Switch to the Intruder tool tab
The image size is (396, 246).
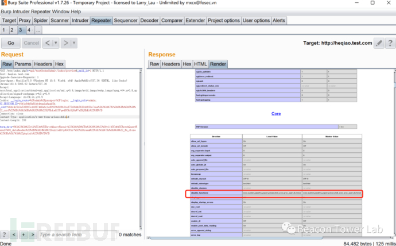coord(80,21)
